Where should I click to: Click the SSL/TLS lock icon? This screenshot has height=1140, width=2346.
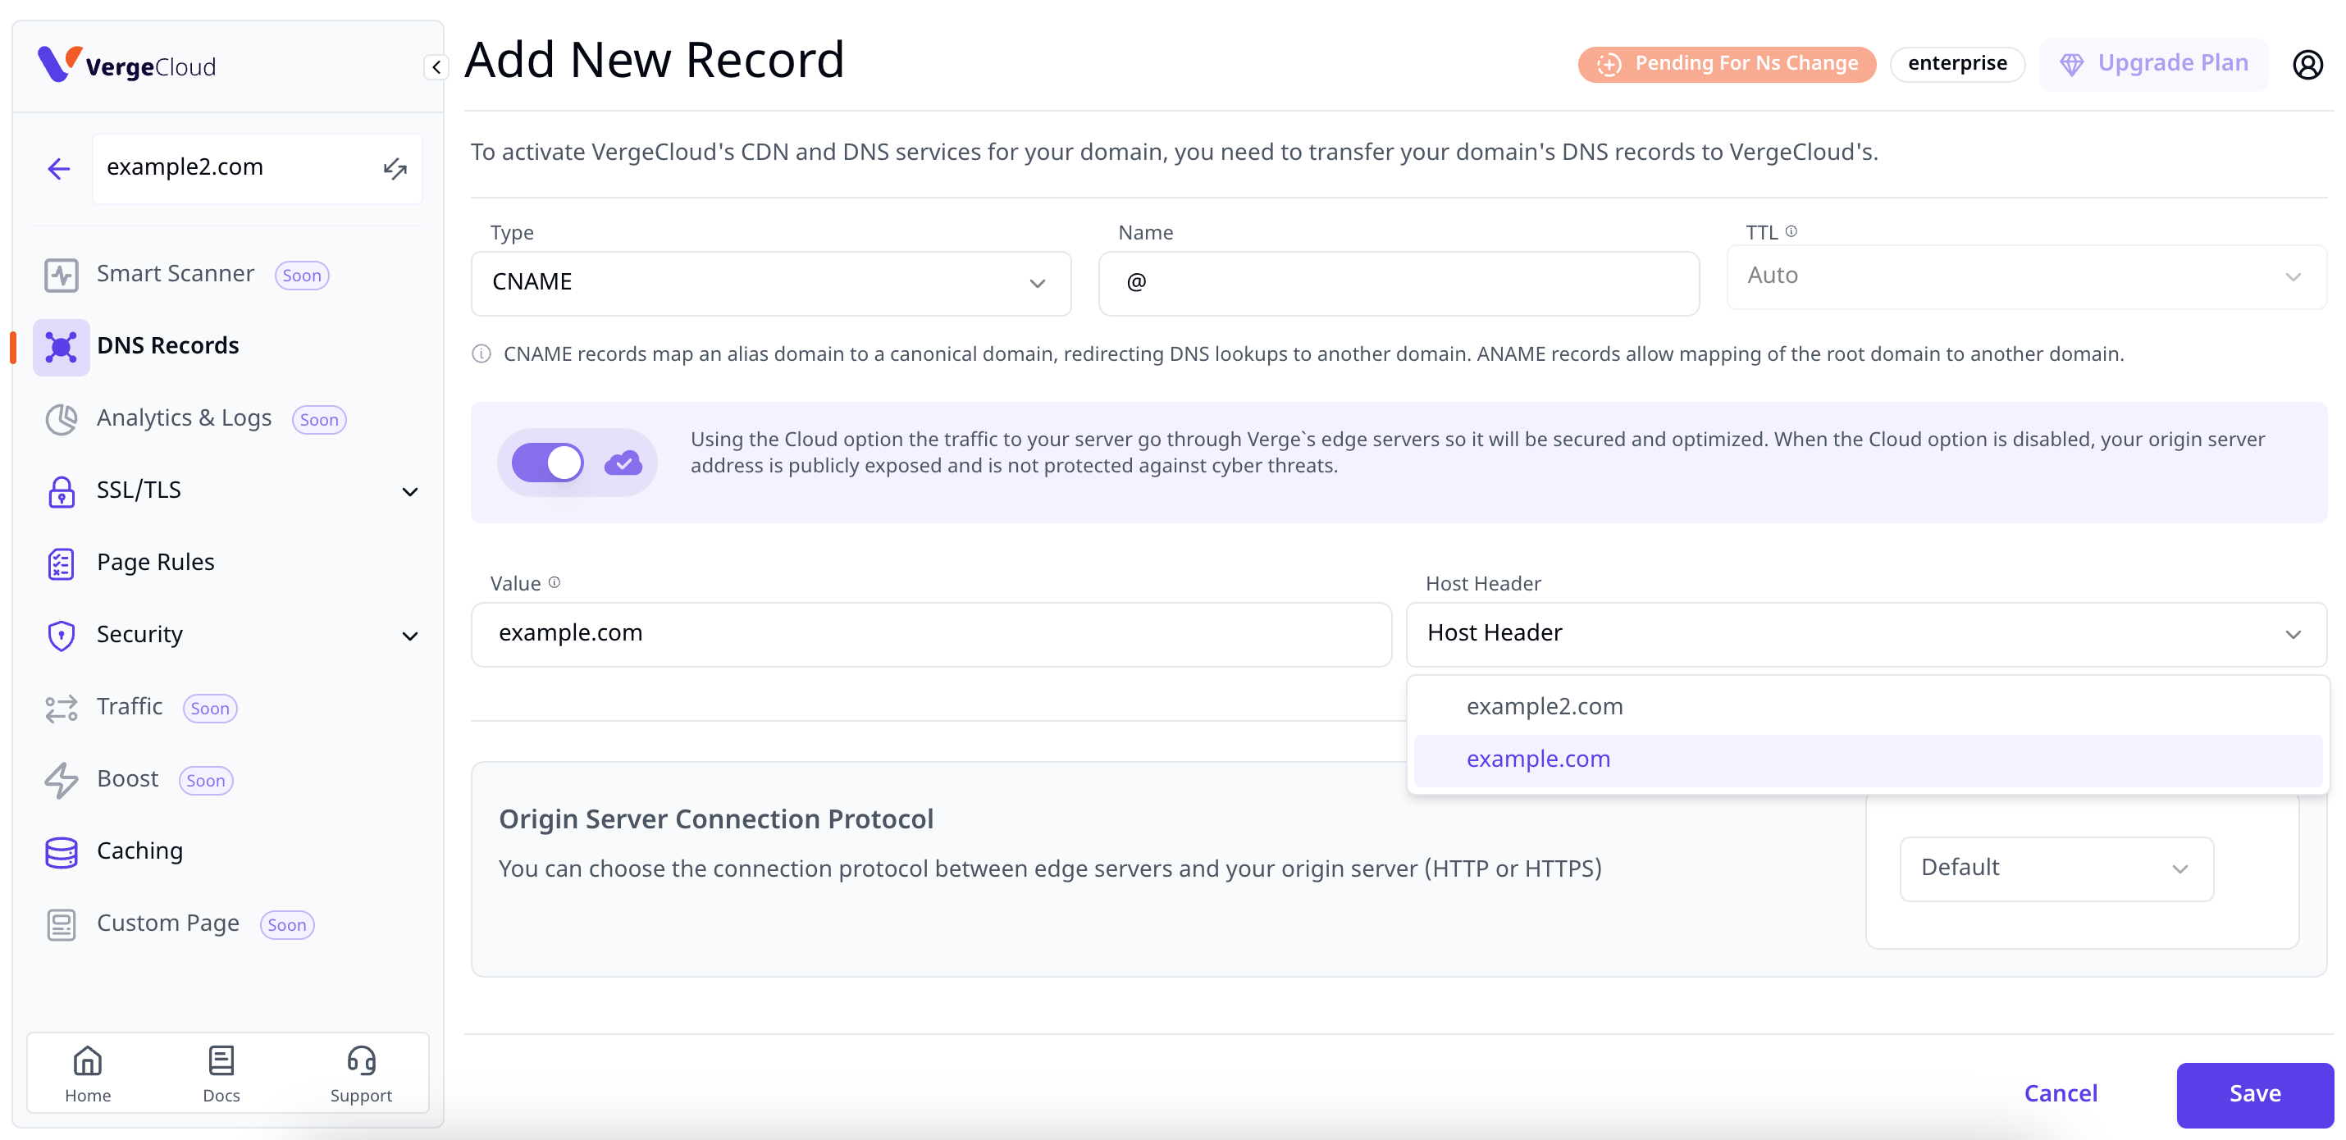(62, 490)
